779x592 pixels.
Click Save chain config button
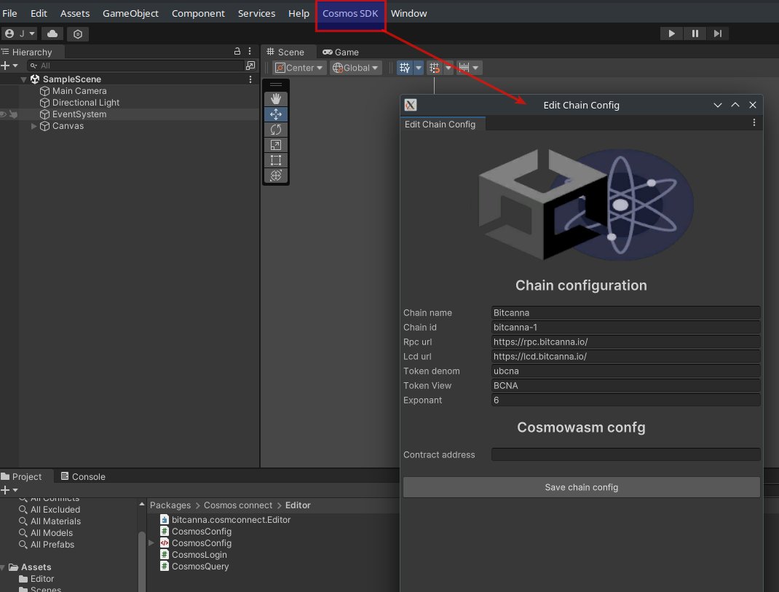tap(581, 487)
